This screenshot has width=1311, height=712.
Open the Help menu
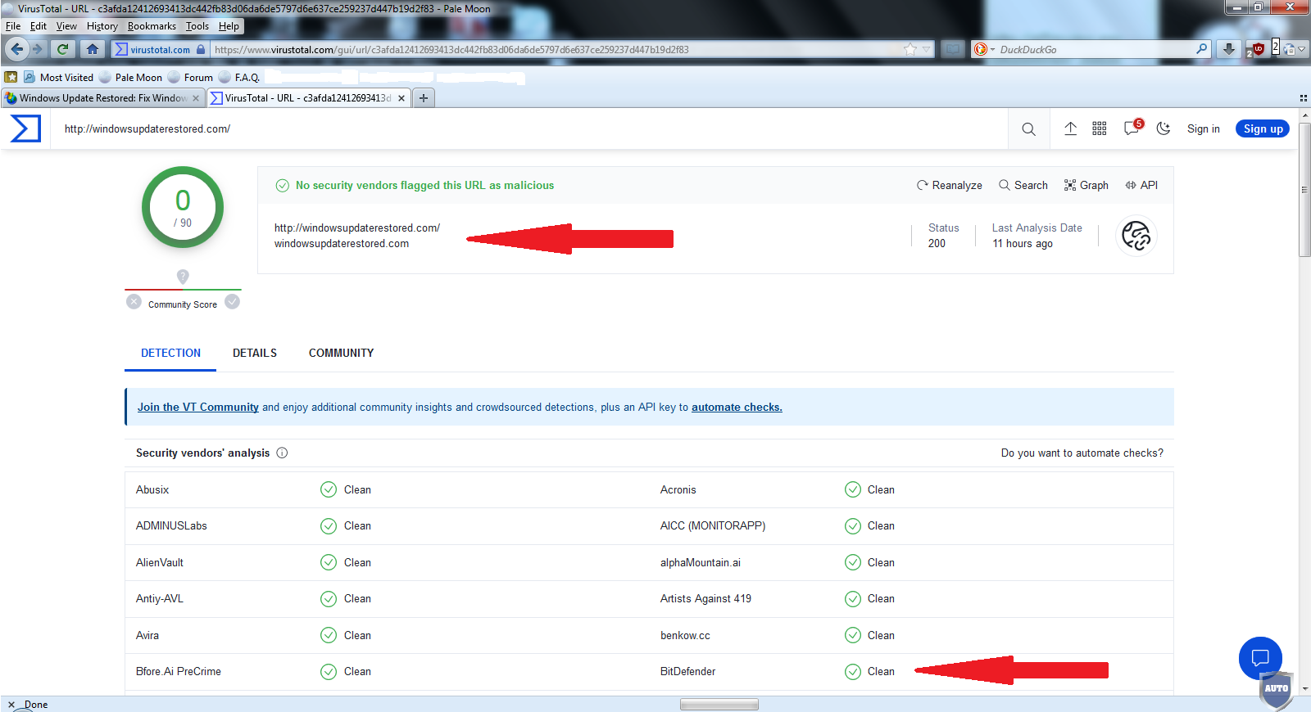[229, 26]
